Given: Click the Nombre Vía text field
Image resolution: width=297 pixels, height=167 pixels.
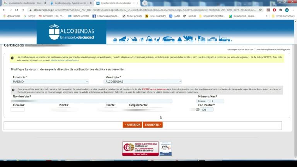Looking at the screenshot, I should pyautogui.click(x=92, y=101).
